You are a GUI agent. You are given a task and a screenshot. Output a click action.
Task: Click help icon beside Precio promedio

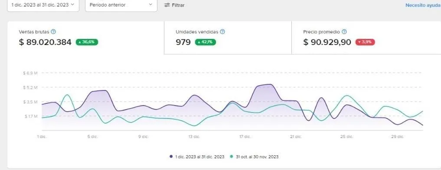pos(344,32)
